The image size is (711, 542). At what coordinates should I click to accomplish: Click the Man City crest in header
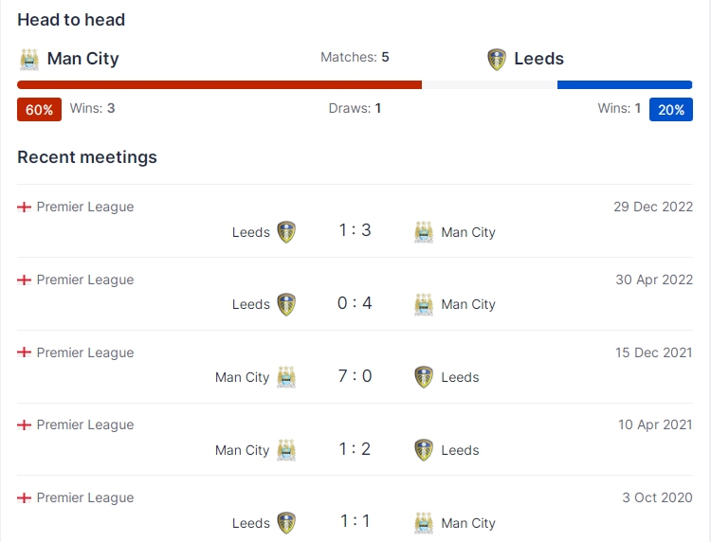click(x=29, y=60)
